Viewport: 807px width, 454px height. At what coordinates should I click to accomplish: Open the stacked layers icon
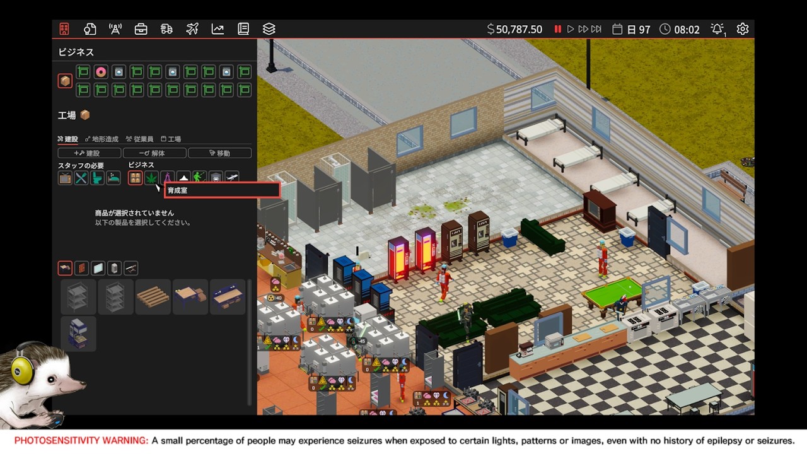pos(269,29)
